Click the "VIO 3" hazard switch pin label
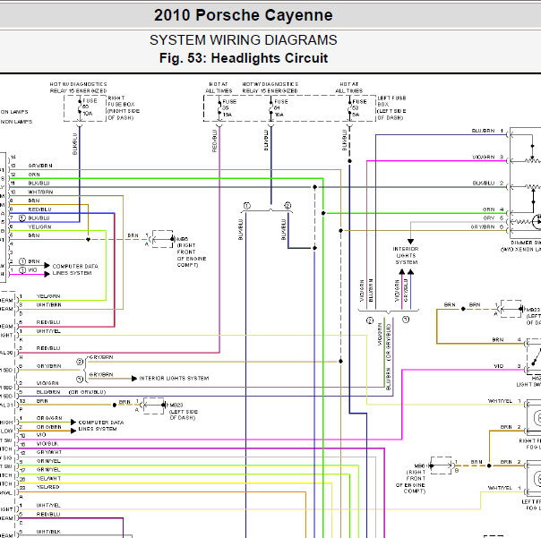541x538 pixels. pyautogui.click(x=507, y=366)
